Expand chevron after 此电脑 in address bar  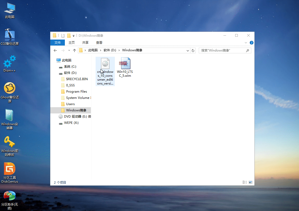(x=101, y=50)
